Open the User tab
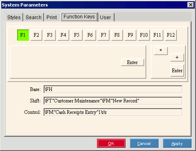The image size is (196, 151). tap(106, 17)
